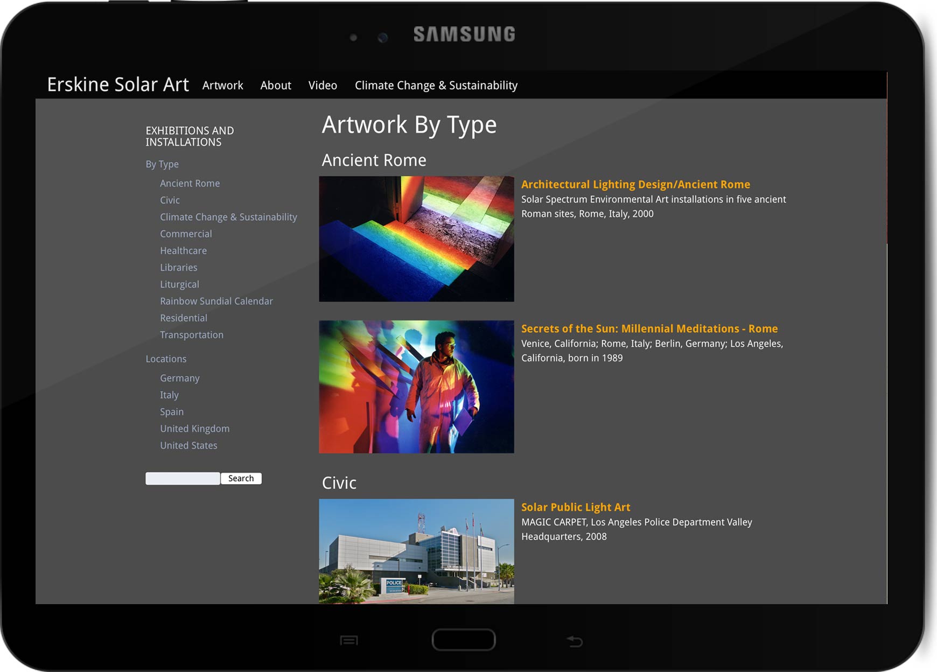Open the Solar Public Light Art link

[x=576, y=507]
